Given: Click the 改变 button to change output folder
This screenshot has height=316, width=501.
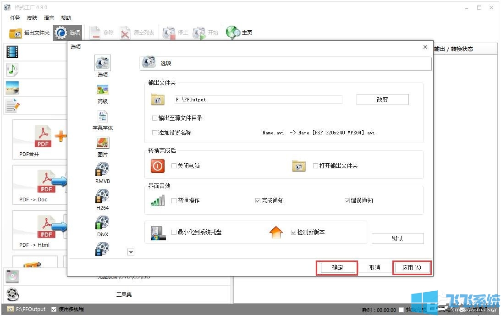Looking at the screenshot, I should 382,99.
